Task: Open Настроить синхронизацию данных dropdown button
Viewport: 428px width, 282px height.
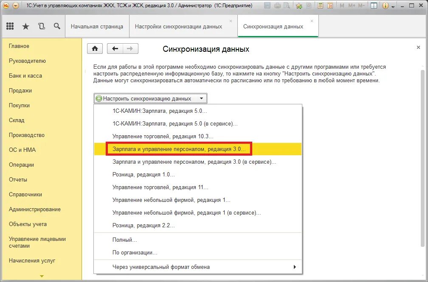Action: coord(150,98)
